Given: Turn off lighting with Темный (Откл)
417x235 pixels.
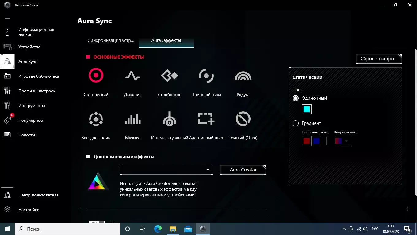Looking at the screenshot, I should (x=243, y=125).
